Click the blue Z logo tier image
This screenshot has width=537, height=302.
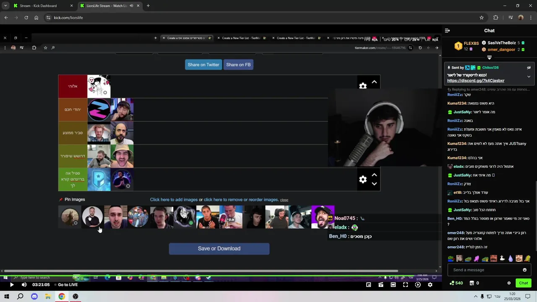pos(99,109)
